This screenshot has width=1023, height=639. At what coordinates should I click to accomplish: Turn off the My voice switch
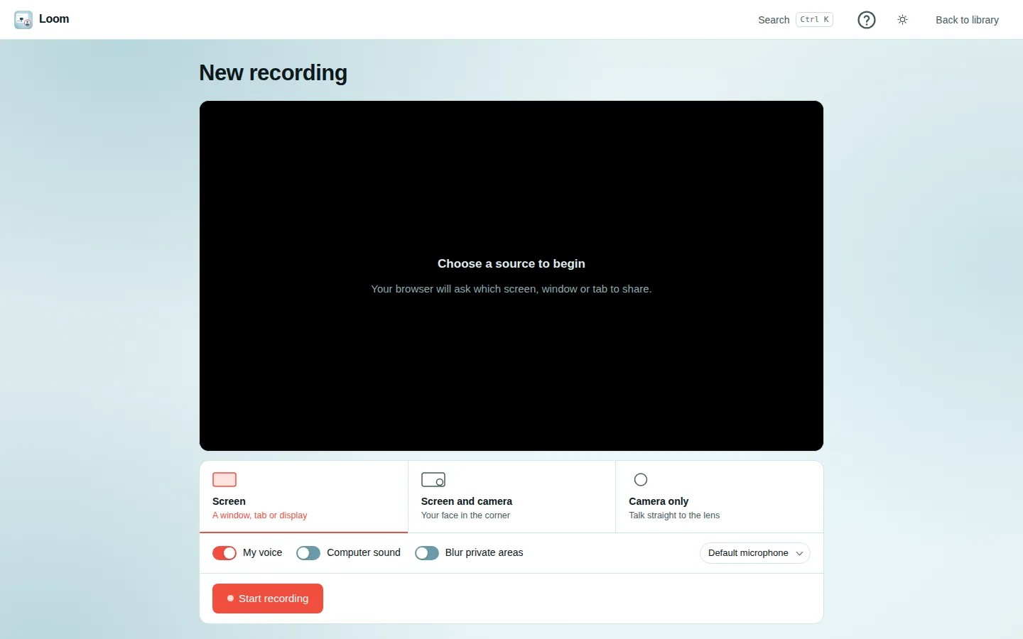(x=224, y=553)
